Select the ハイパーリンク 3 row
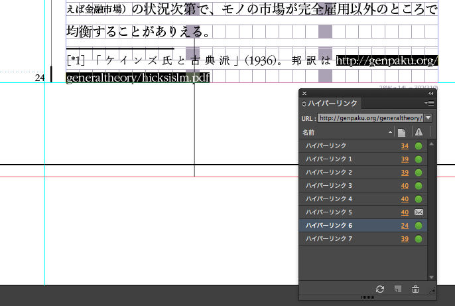The height and width of the screenshot is (306, 455). [x=363, y=186]
